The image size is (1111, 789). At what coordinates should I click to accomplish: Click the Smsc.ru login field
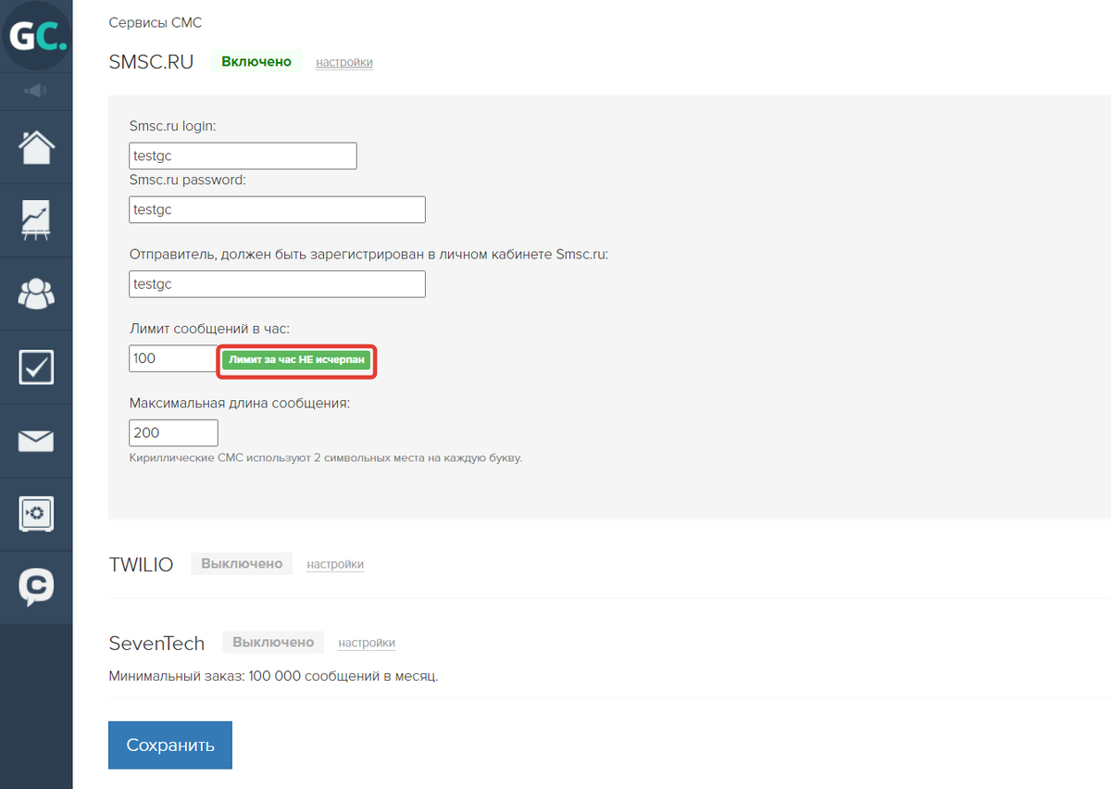click(243, 156)
